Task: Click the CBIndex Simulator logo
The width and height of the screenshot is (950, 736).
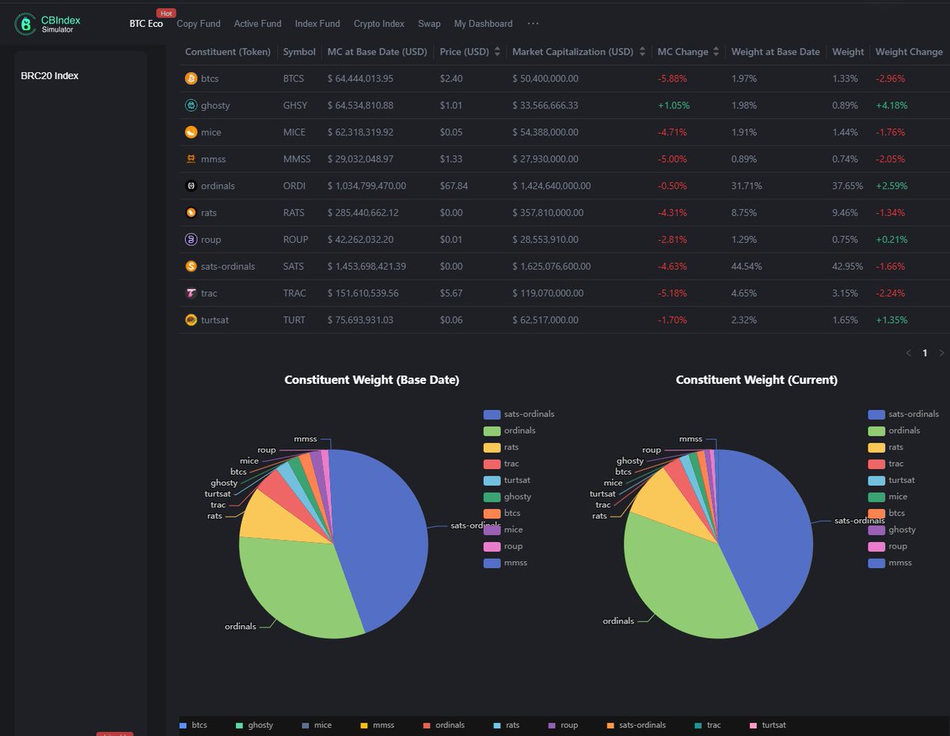Action: [x=49, y=24]
